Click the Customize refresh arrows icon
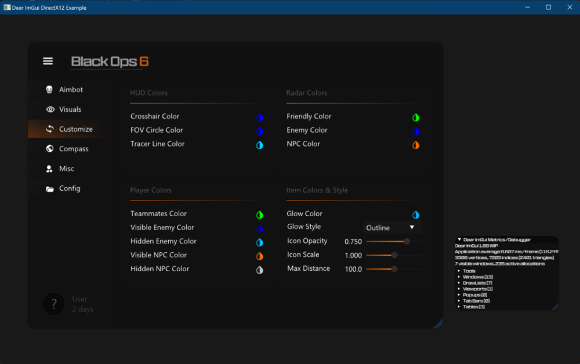 click(50, 129)
